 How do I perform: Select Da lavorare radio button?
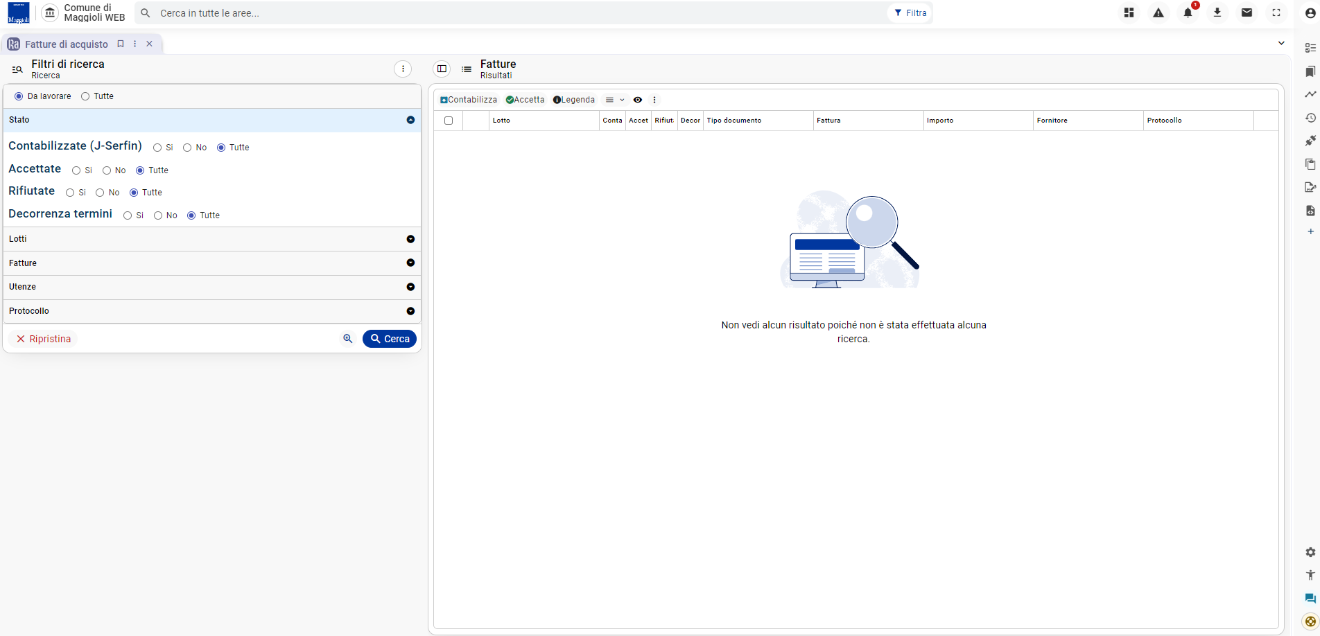pos(19,96)
